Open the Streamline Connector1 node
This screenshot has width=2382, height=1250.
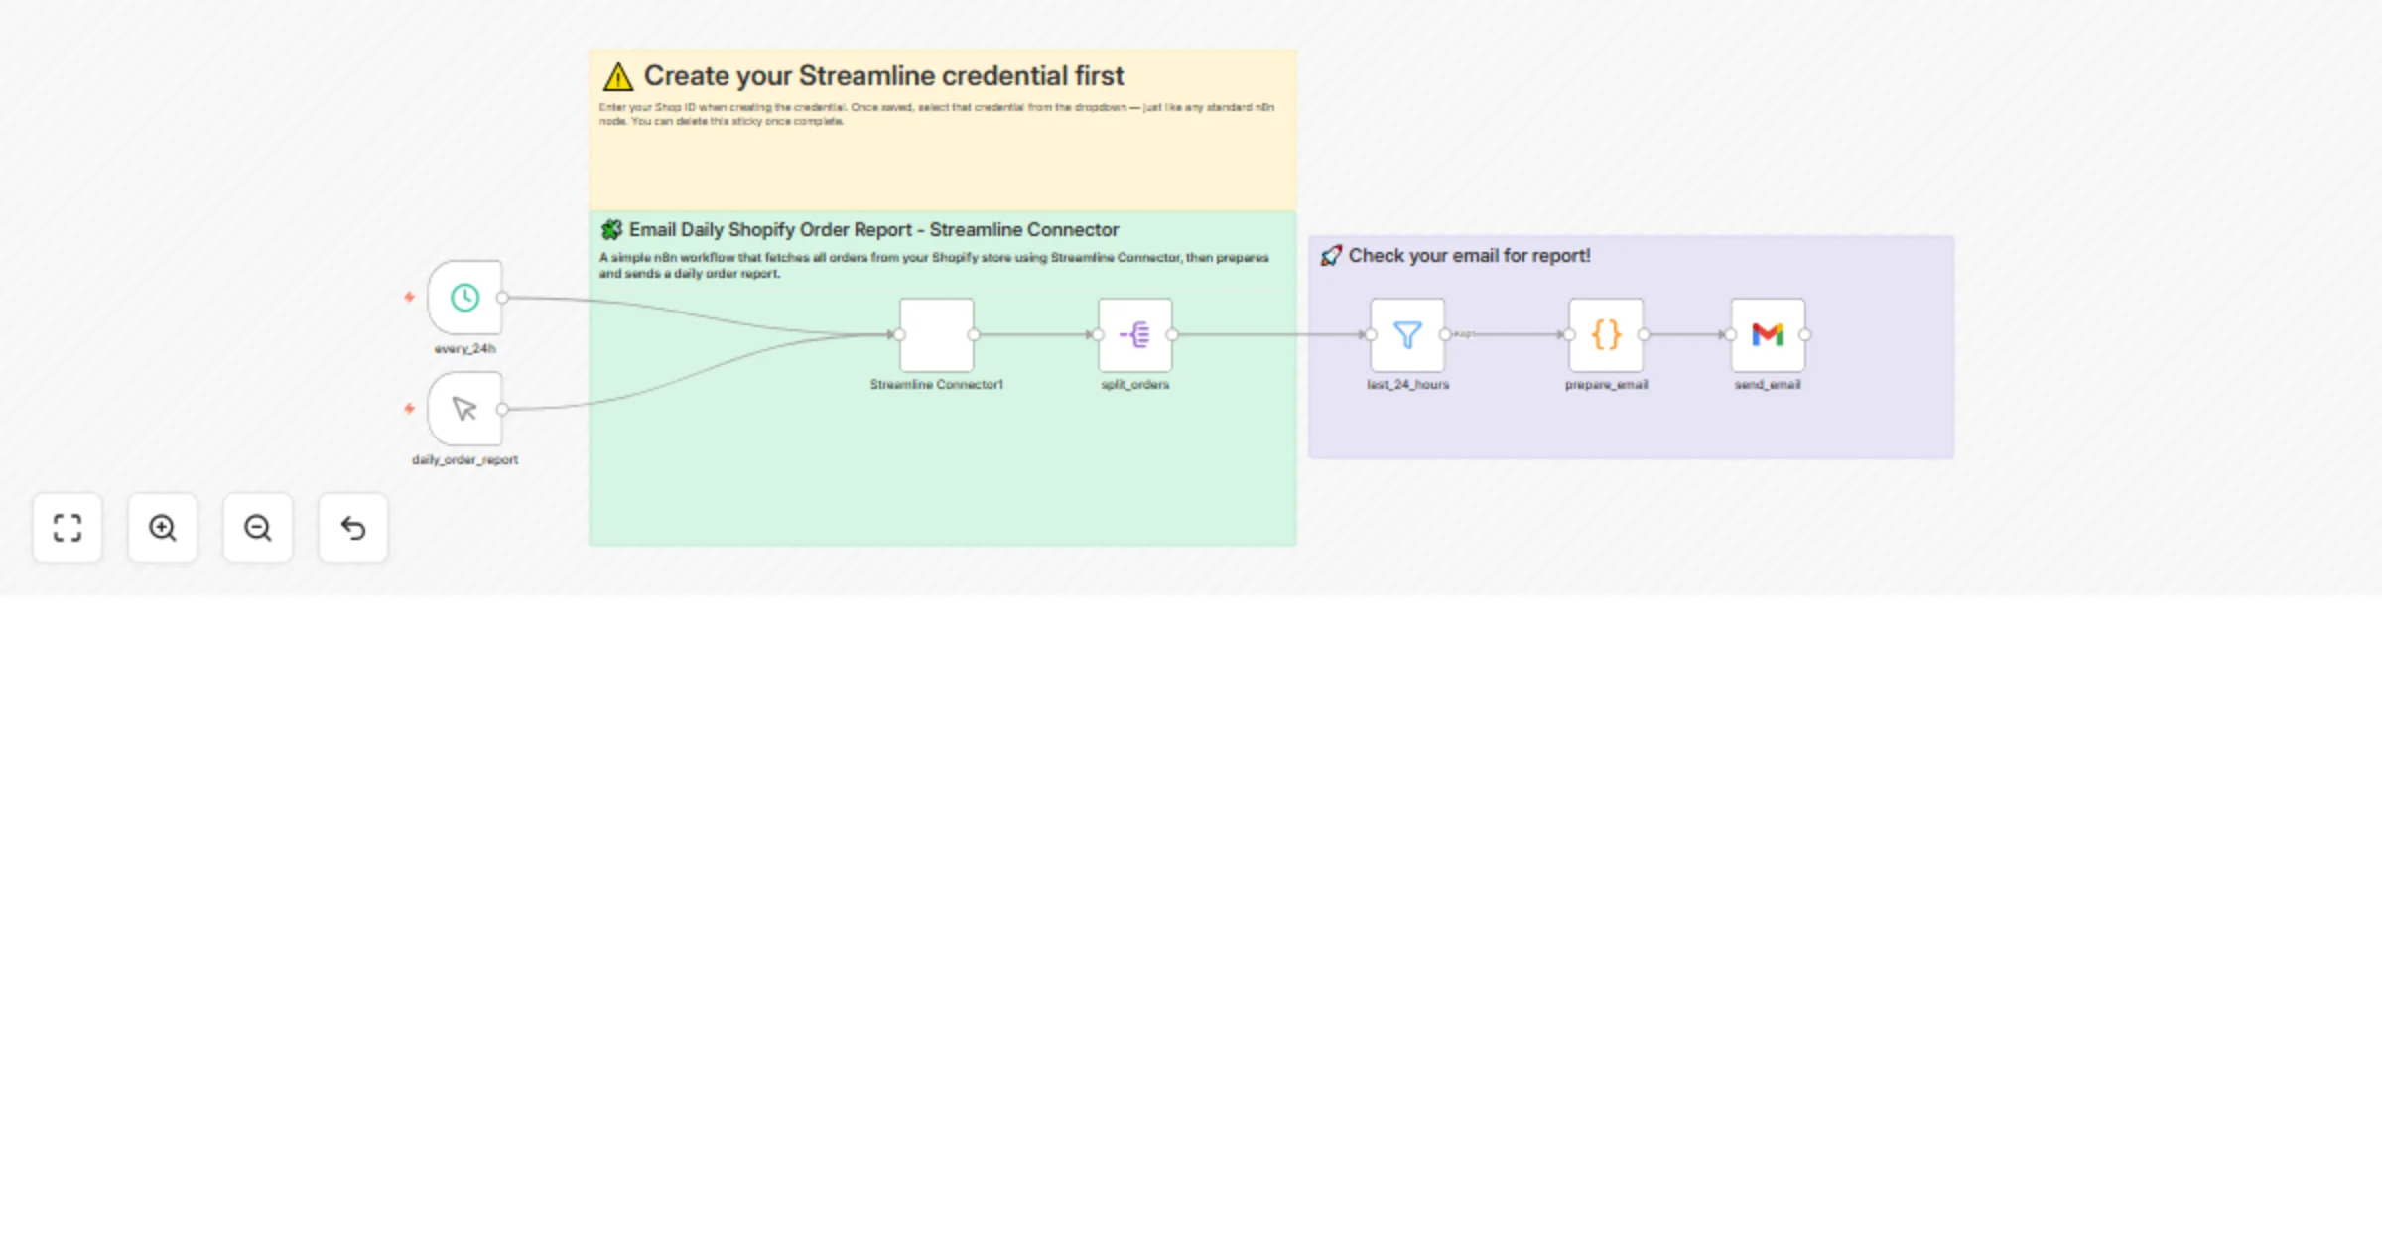936,335
